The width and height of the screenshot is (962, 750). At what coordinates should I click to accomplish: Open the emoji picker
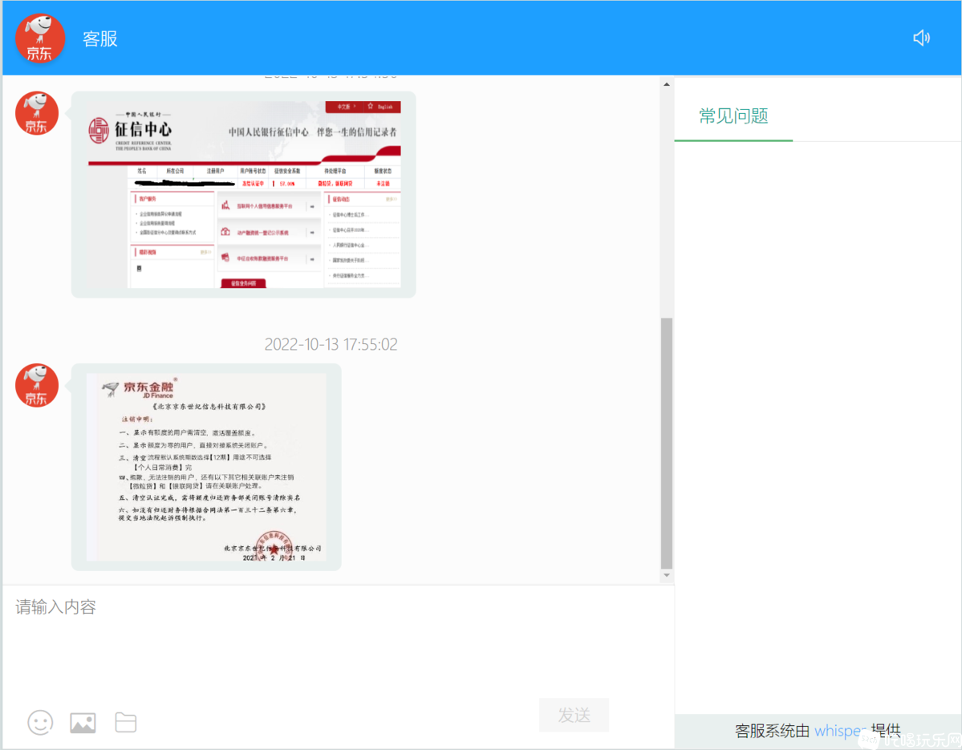coord(40,723)
